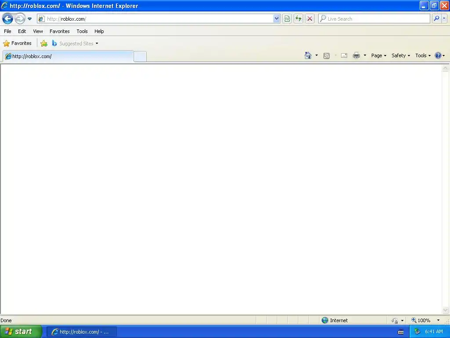
Task: Click the Forward arrow button
Action: pyautogui.click(x=20, y=19)
